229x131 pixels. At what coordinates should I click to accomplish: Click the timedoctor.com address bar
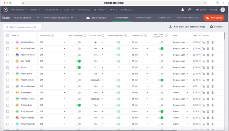(114, 3)
